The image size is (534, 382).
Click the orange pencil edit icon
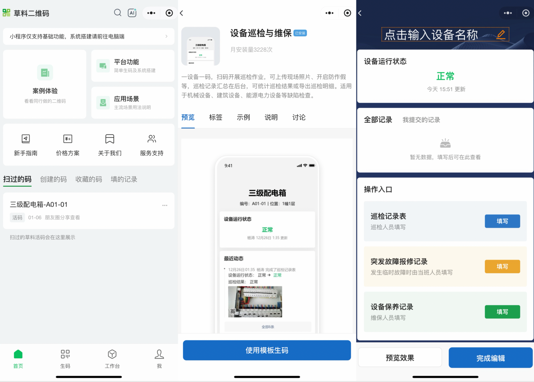tap(501, 35)
